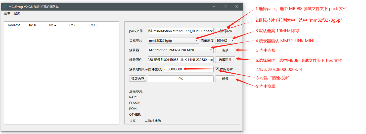Expand the 烧录器 MM32-LINK MINI dropdown
Image resolution: width=366 pixels, height=134 pixels.
click(180, 50)
